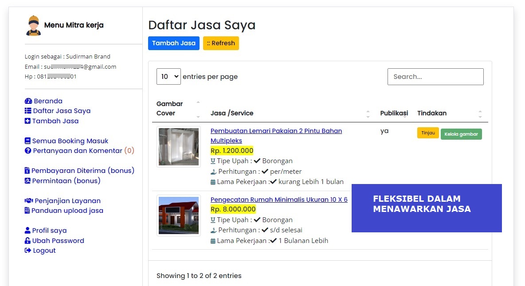This screenshot has width=525, height=286.
Task: Open Panduan upload jasa menu item
Action: [x=67, y=211]
